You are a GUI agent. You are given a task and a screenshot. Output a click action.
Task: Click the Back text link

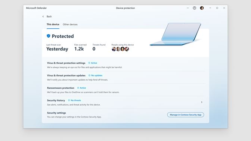point(49,16)
